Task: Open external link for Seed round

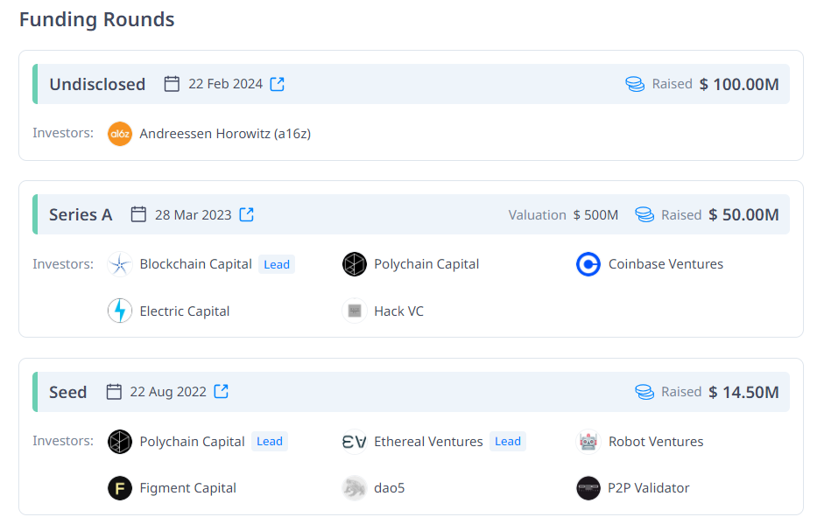Action: 222,391
